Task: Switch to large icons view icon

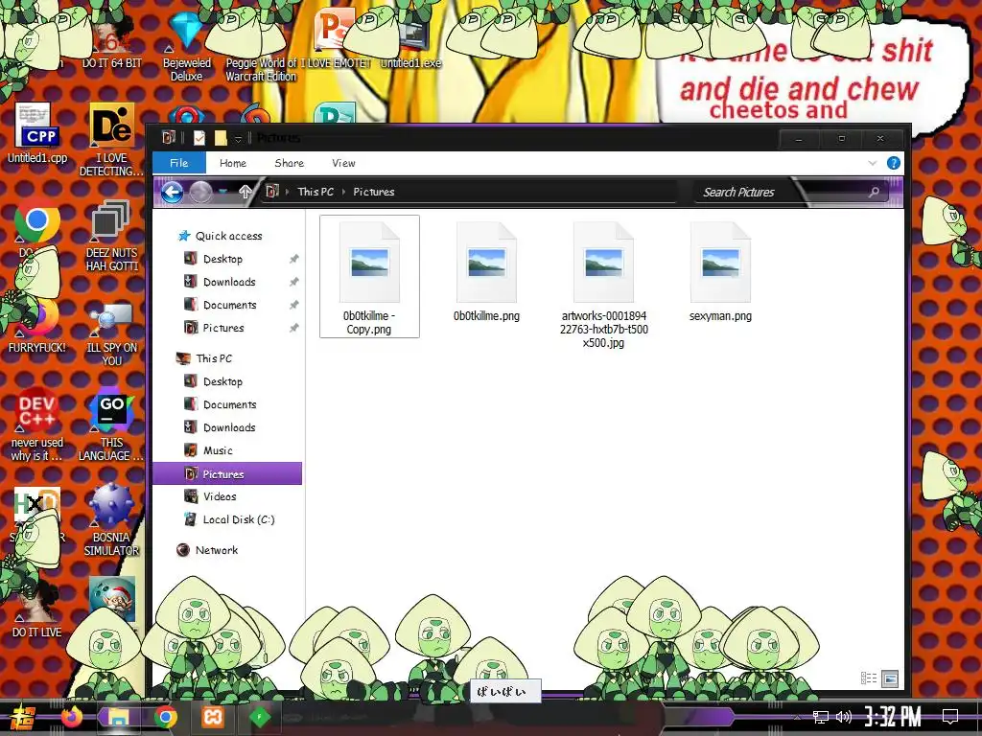Action: pyautogui.click(x=890, y=678)
